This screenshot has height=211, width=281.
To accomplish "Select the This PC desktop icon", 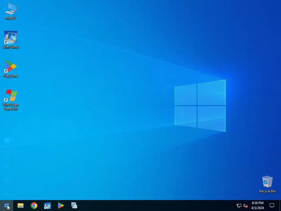I will 11,11.
